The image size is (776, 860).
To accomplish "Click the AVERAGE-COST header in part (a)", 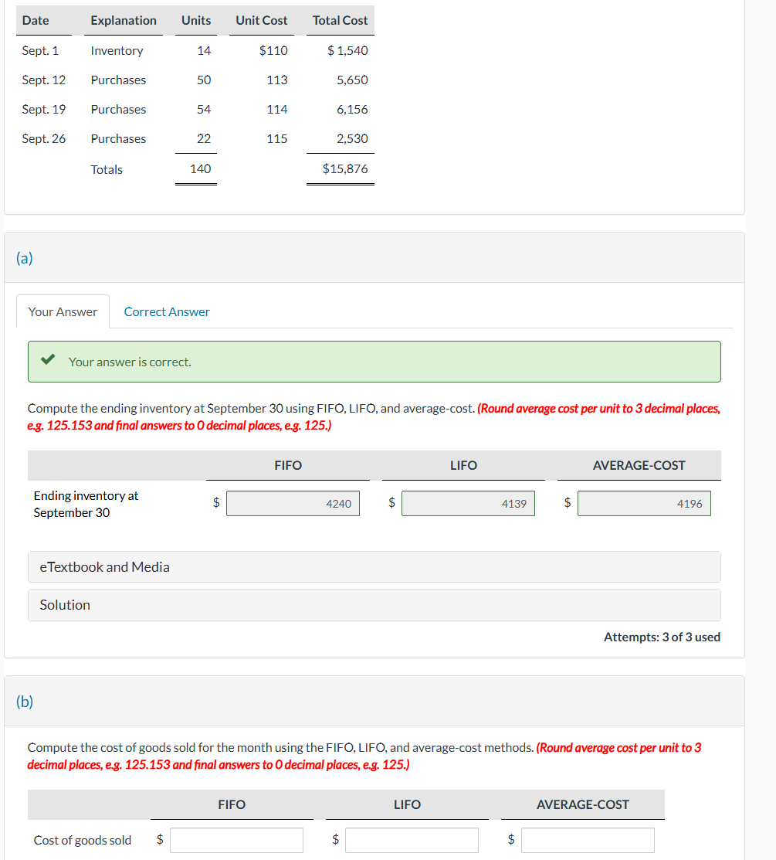I will [x=639, y=466].
